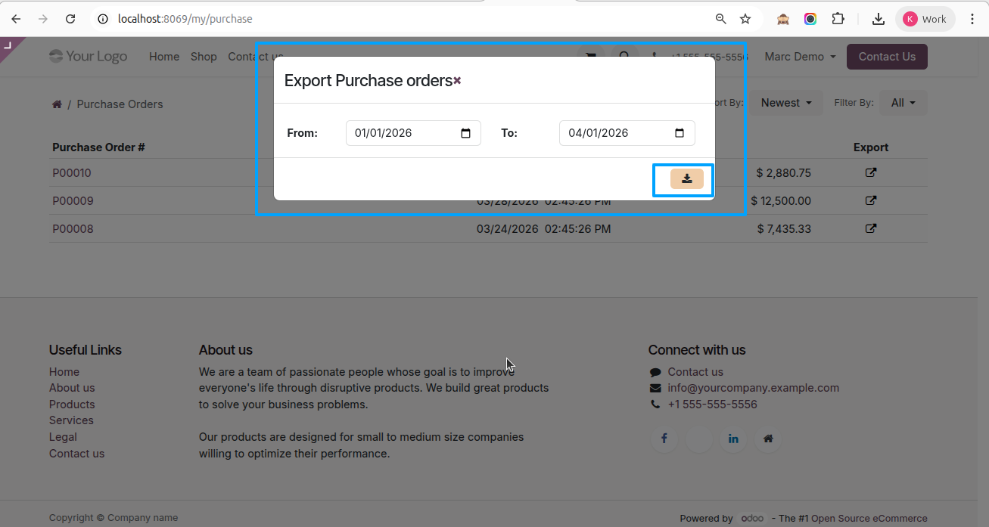Close the Export Purchase orders dialog
989x527 pixels.
pyautogui.click(x=457, y=81)
